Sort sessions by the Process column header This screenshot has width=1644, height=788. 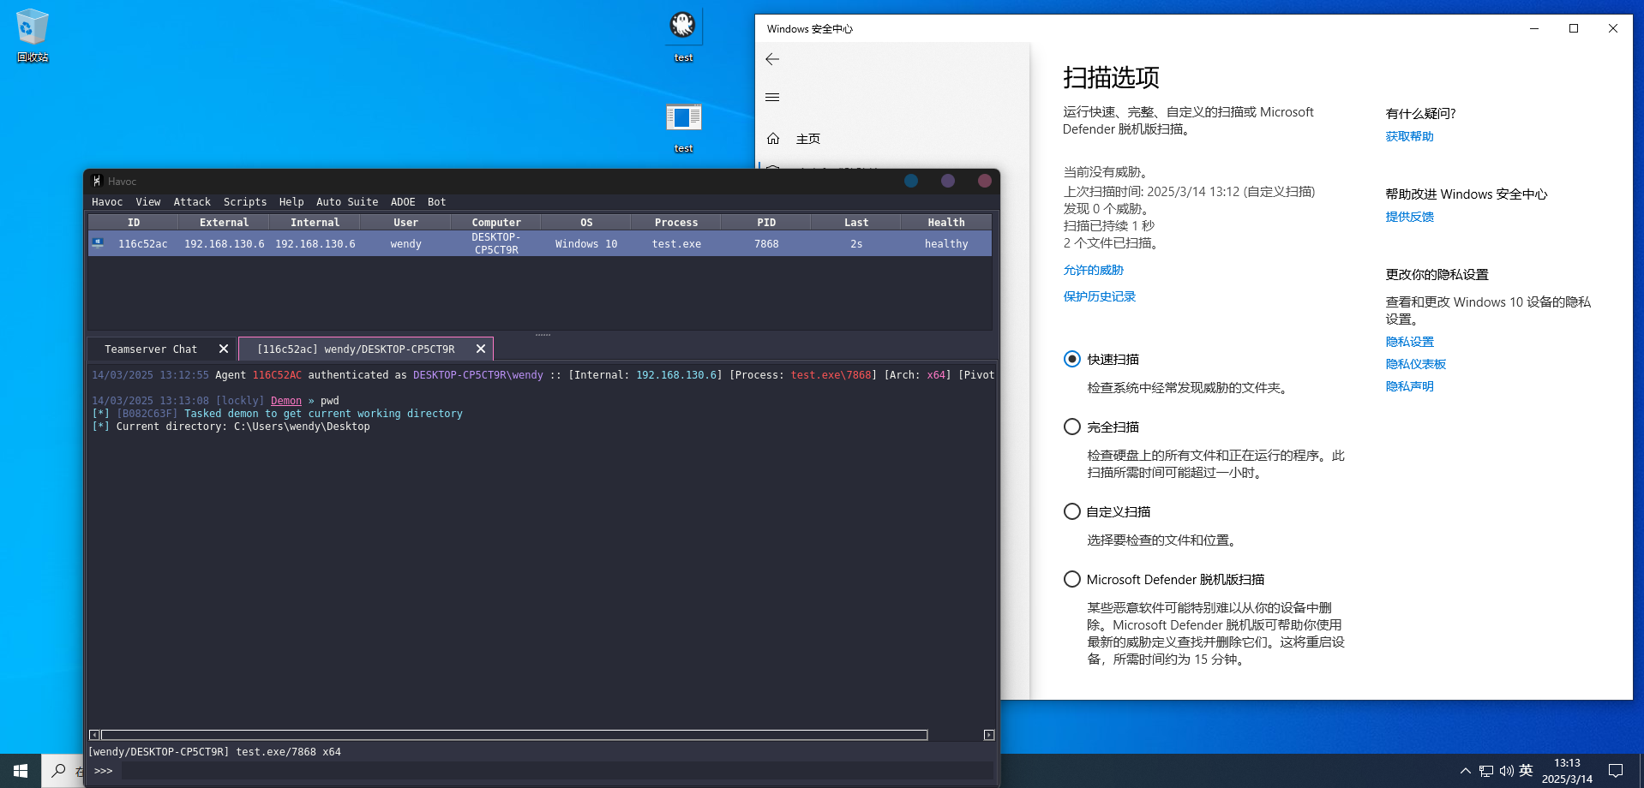point(676,223)
